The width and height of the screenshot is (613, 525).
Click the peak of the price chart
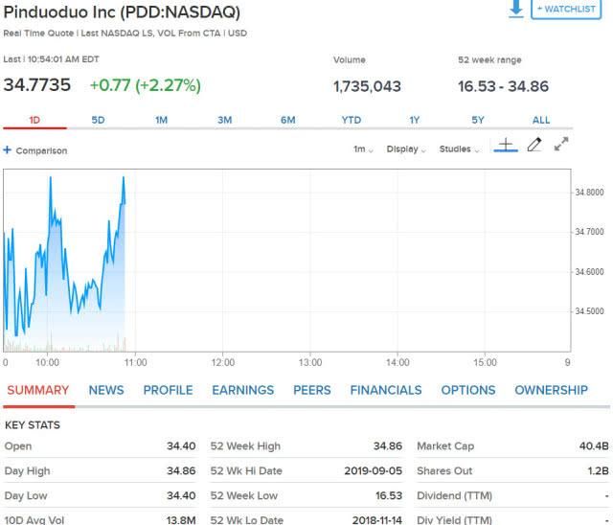[x=123, y=177]
